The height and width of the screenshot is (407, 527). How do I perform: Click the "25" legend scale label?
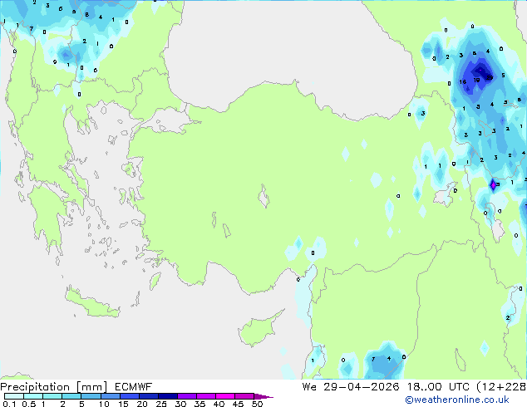(161, 404)
